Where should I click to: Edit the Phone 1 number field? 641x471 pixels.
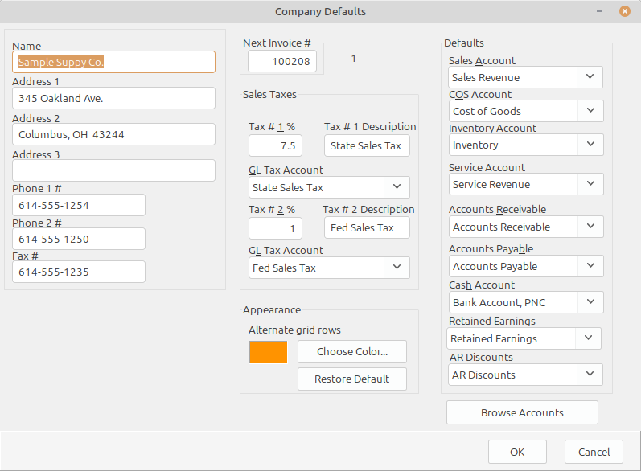79,205
